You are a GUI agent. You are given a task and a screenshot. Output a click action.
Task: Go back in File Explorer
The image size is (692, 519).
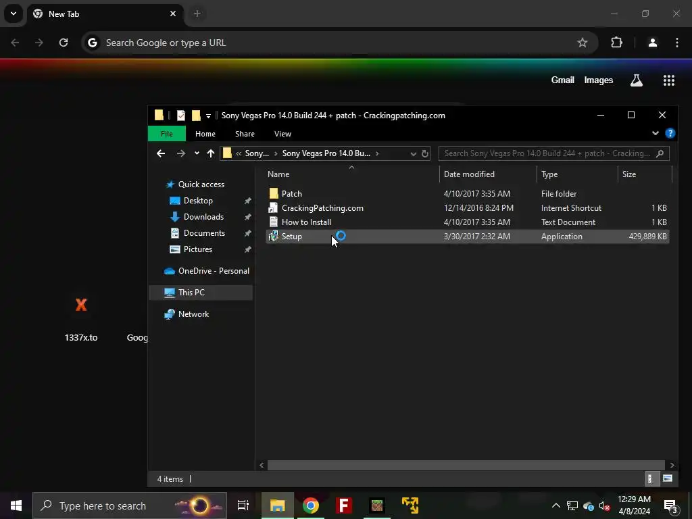tap(161, 153)
